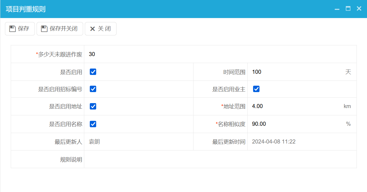Image resolution: width=367 pixels, height=192 pixels.
Task: Disable the 是否启用招标编号 checkbox
Action: (x=93, y=89)
